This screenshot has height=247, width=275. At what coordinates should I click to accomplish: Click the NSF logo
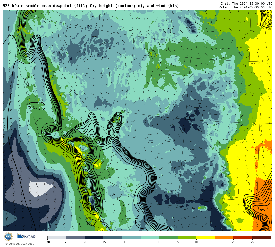tap(8, 237)
